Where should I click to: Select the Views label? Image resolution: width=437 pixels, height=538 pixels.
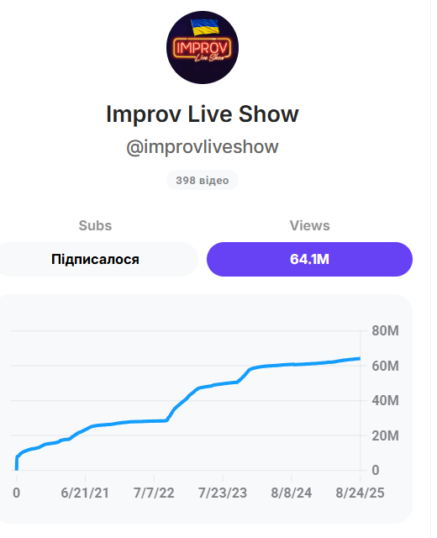(310, 226)
